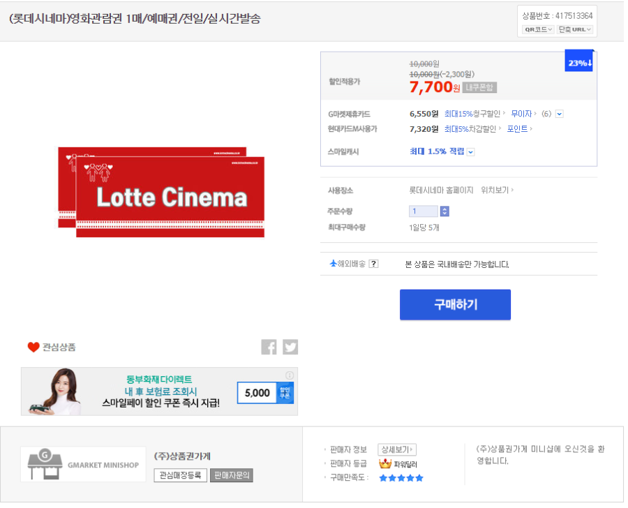This screenshot has height=508, width=628.
Task: Click the 관심매장등록 button
Action: [x=180, y=475]
